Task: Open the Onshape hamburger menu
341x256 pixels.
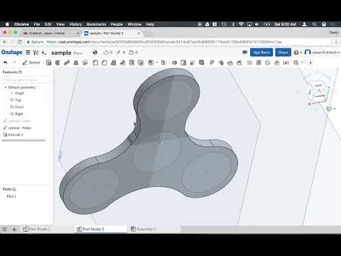Action: coord(28,53)
